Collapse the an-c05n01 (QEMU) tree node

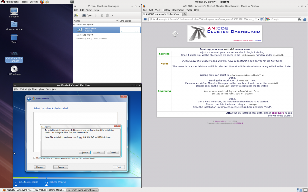point(74,25)
